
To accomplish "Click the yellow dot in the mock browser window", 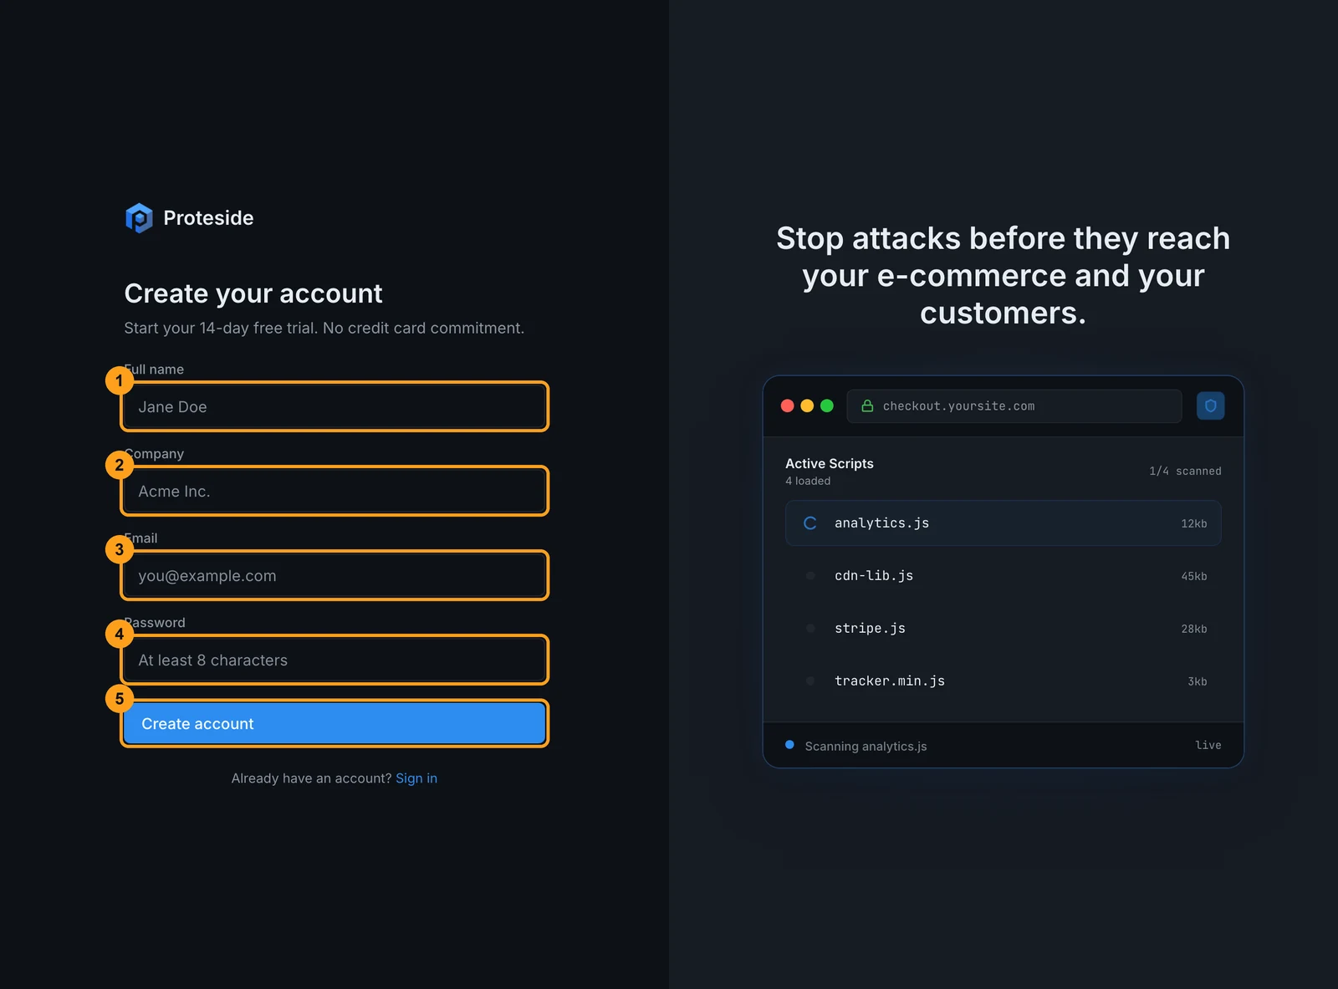I will (807, 405).
